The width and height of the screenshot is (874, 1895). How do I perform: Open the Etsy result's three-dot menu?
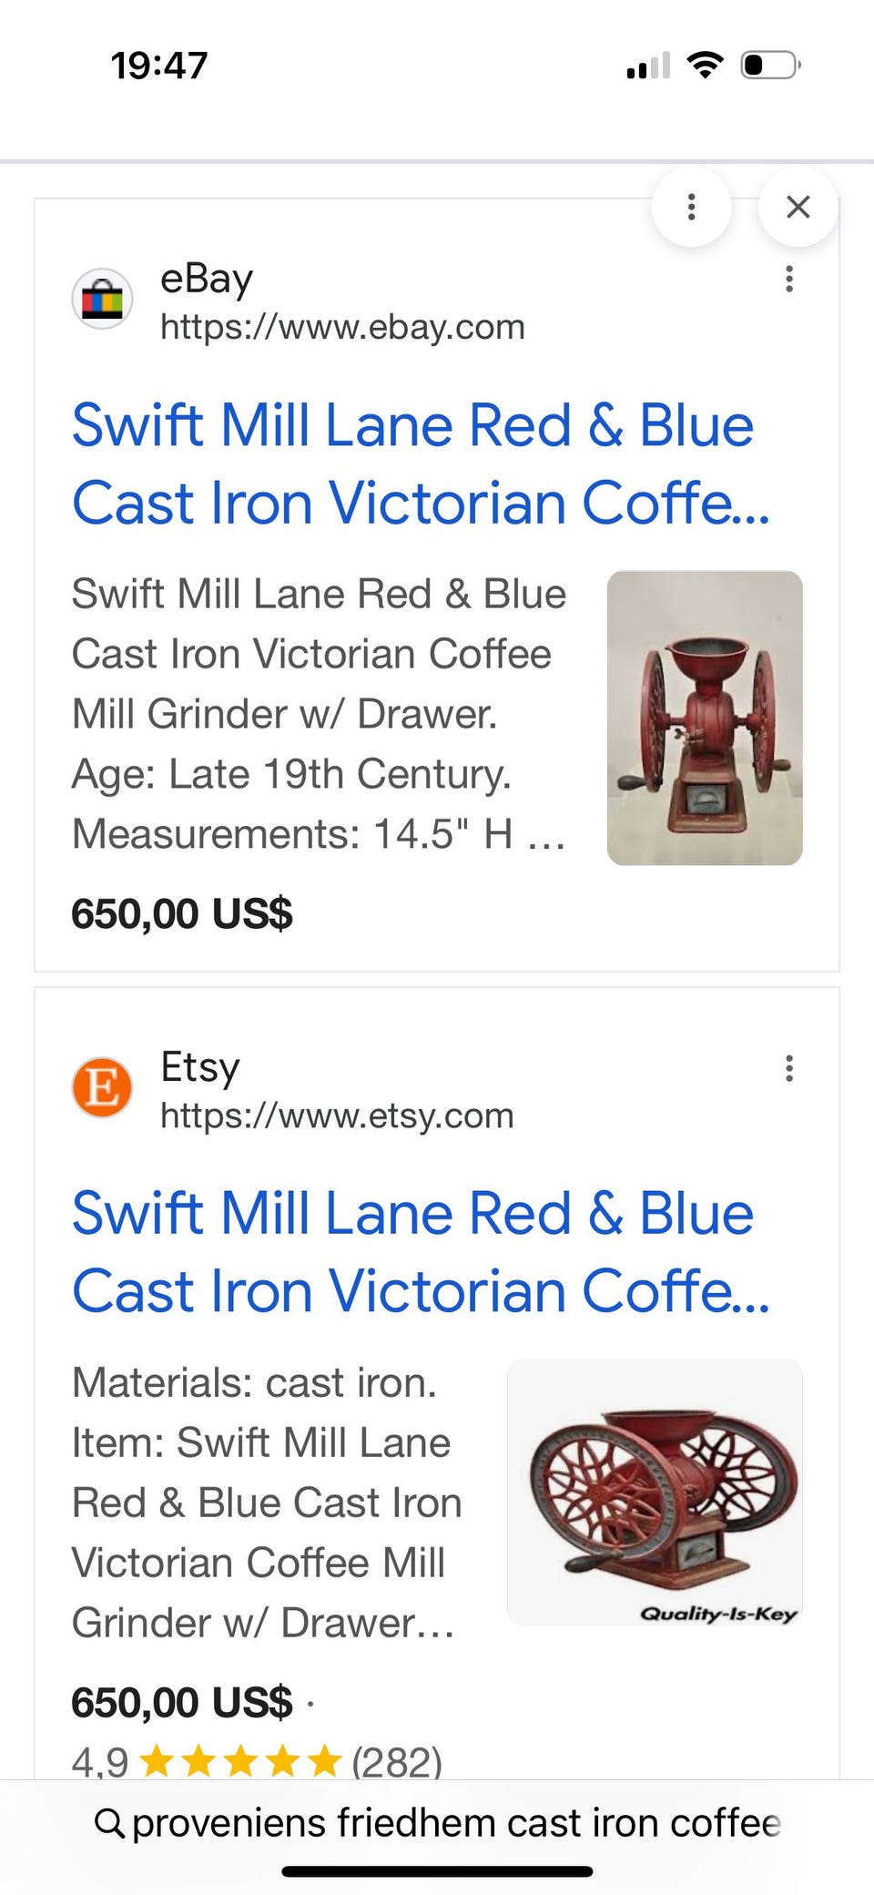788,1068
